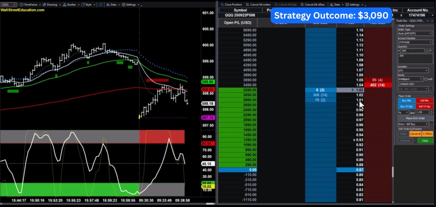Click the blue linked-panels layout icon
This screenshot has height=207, width=436.
(x=100, y=5)
